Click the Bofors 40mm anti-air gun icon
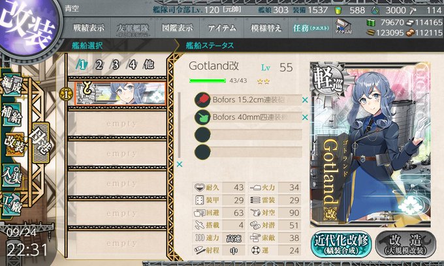The width and height of the screenshot is (444, 266). click(x=202, y=117)
